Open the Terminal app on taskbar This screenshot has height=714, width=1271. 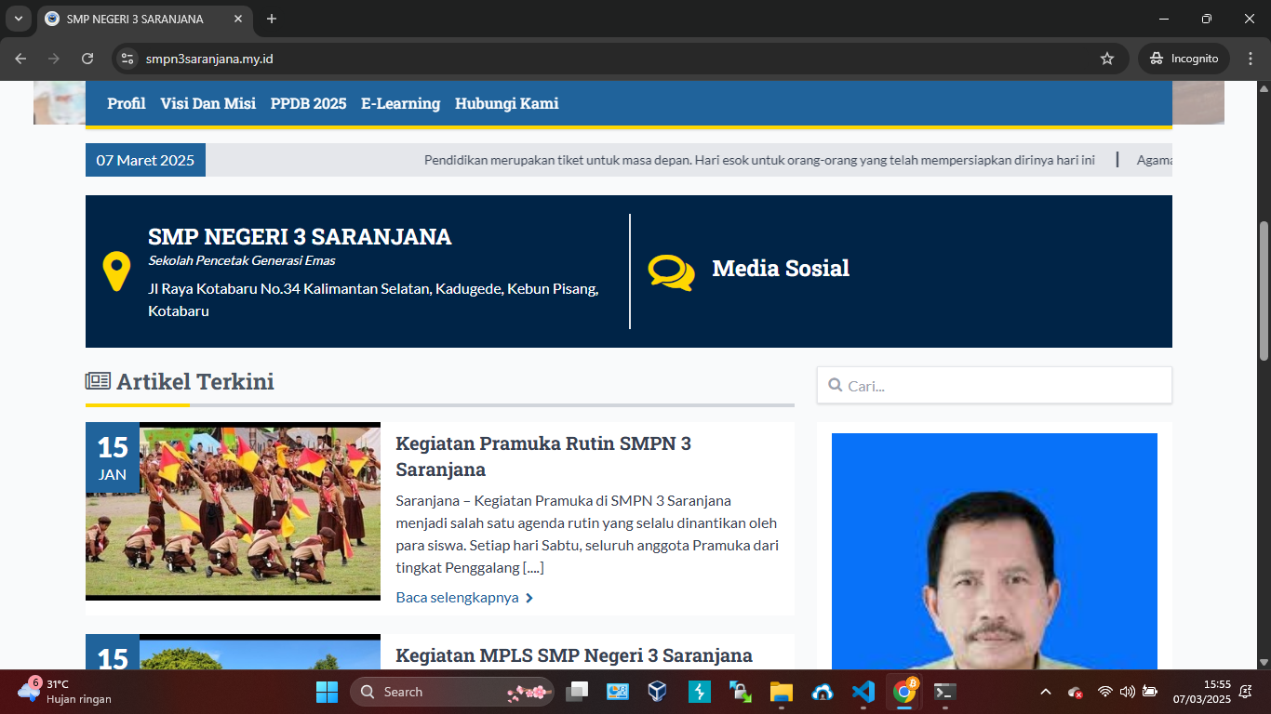[x=944, y=692]
